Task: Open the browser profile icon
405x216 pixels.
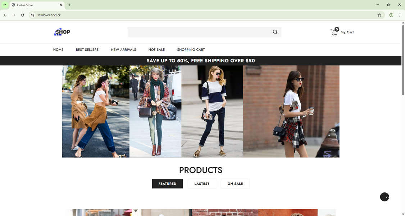Action: point(391,15)
